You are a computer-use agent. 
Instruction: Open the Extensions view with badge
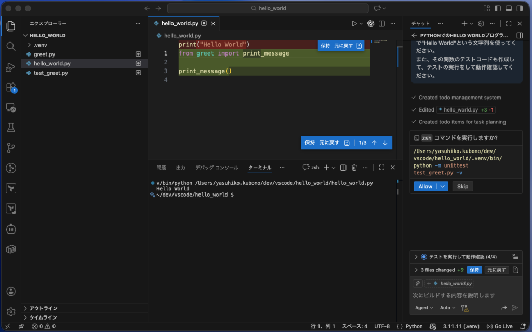[11, 87]
